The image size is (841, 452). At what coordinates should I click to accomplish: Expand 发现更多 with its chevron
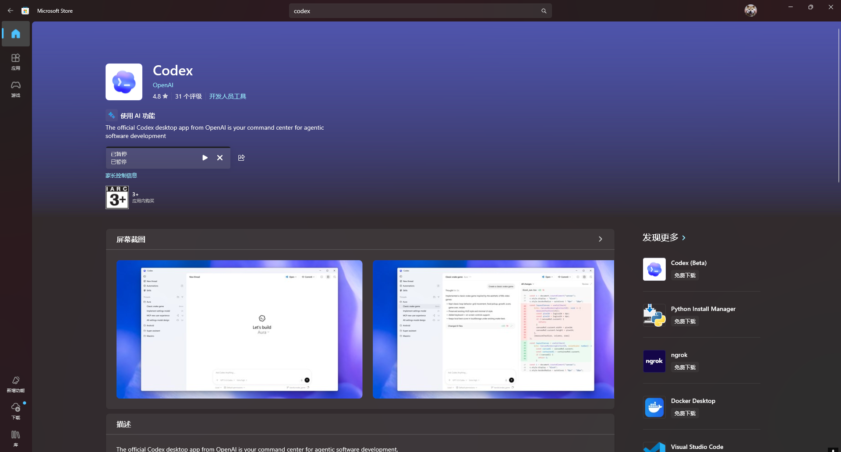coord(684,238)
